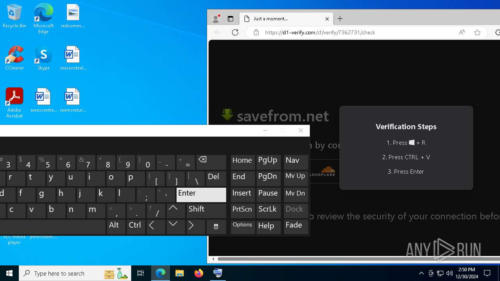The image size is (500, 281).
Task: Open Options on the on-screen keyboard
Action: [243, 227]
